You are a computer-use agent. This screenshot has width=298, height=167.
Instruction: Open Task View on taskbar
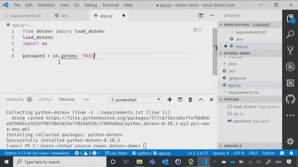pyautogui.click(x=126, y=162)
